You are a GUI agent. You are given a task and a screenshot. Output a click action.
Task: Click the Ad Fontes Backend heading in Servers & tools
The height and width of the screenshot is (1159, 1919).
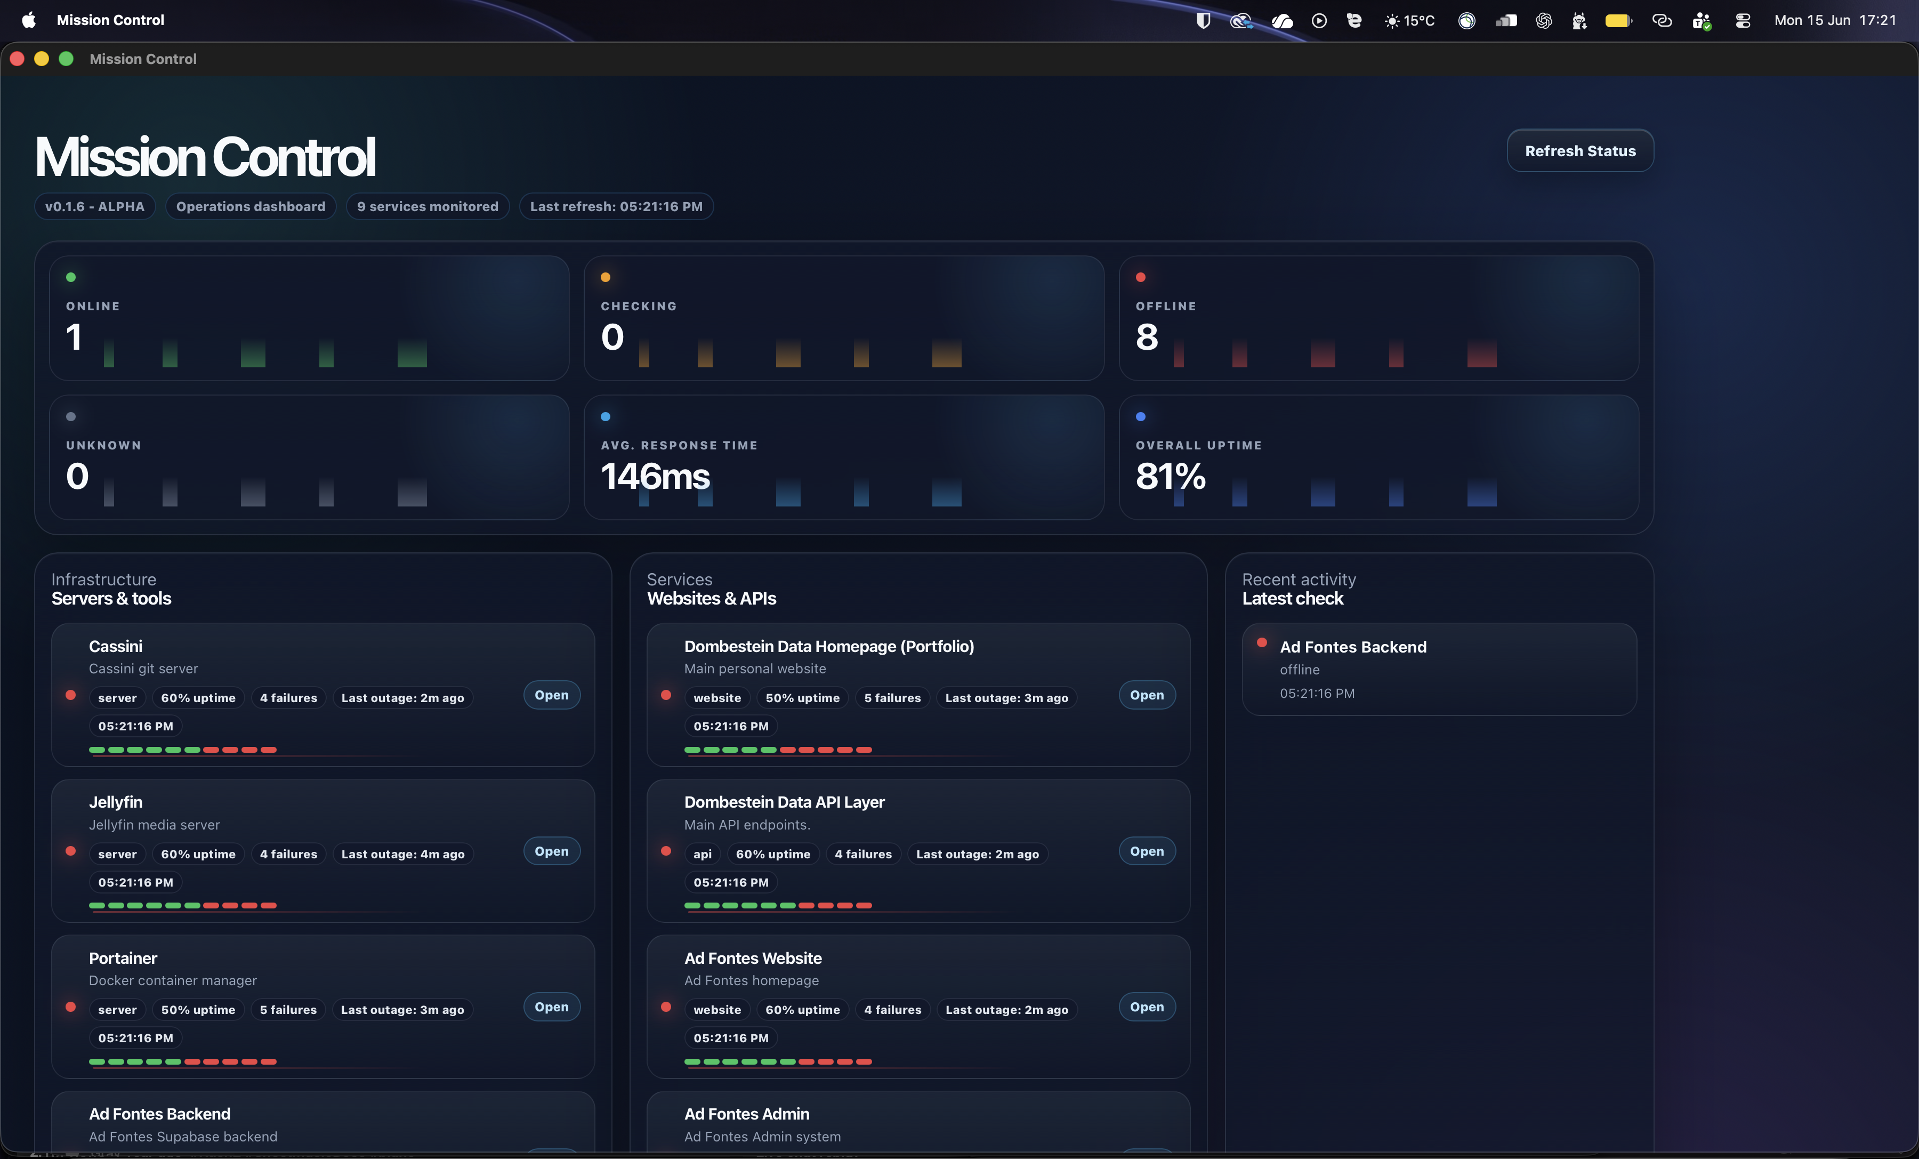click(159, 1114)
